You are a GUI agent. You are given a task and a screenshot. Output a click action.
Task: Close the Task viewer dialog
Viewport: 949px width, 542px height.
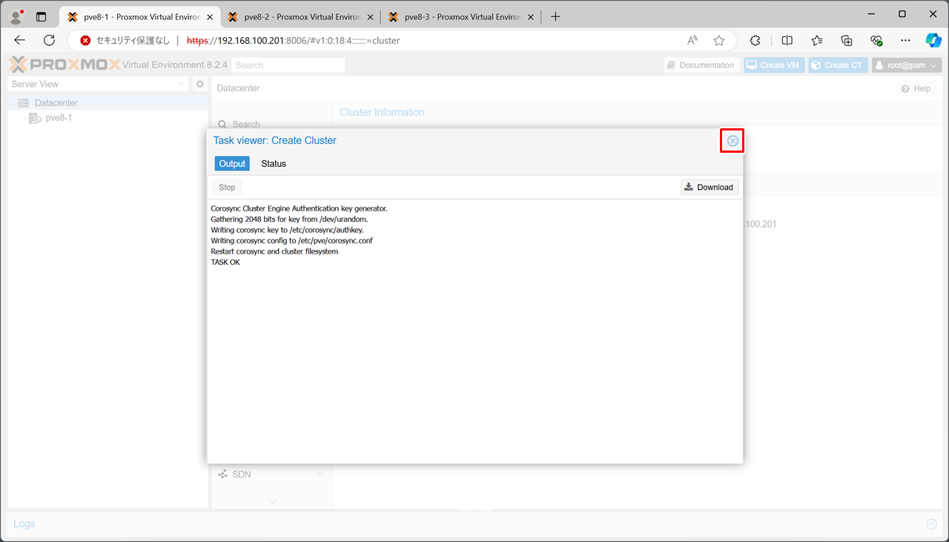(733, 141)
